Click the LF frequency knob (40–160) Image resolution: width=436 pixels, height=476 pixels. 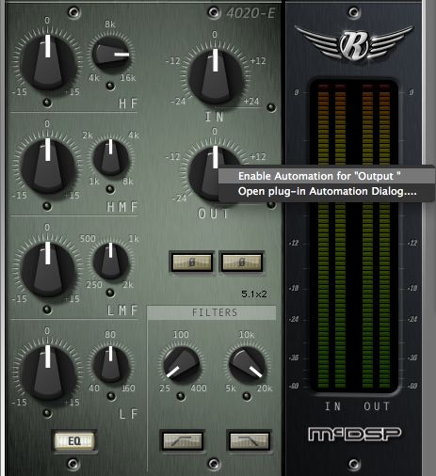click(110, 364)
